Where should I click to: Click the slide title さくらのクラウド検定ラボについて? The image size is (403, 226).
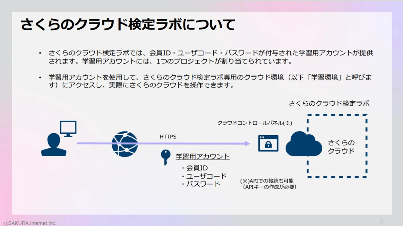coord(128,25)
